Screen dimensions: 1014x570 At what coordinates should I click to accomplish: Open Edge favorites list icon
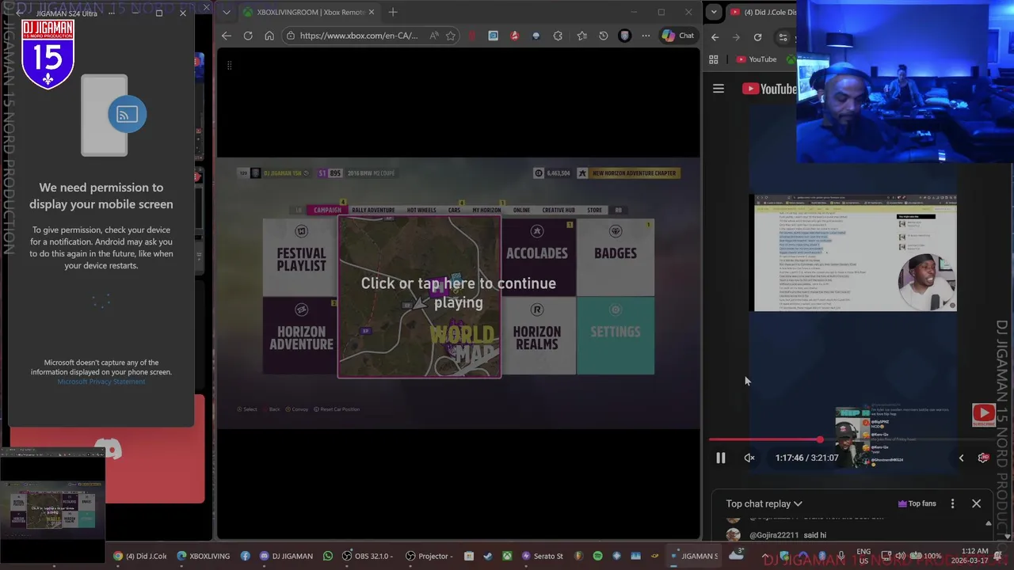pyautogui.click(x=582, y=36)
